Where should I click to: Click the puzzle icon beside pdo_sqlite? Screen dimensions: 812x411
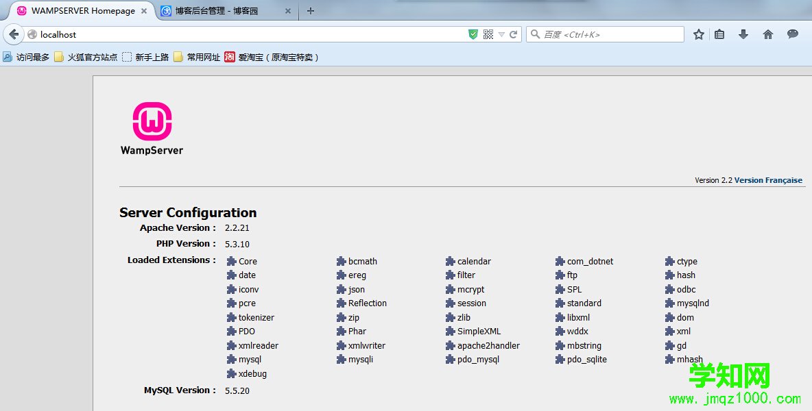pos(560,360)
